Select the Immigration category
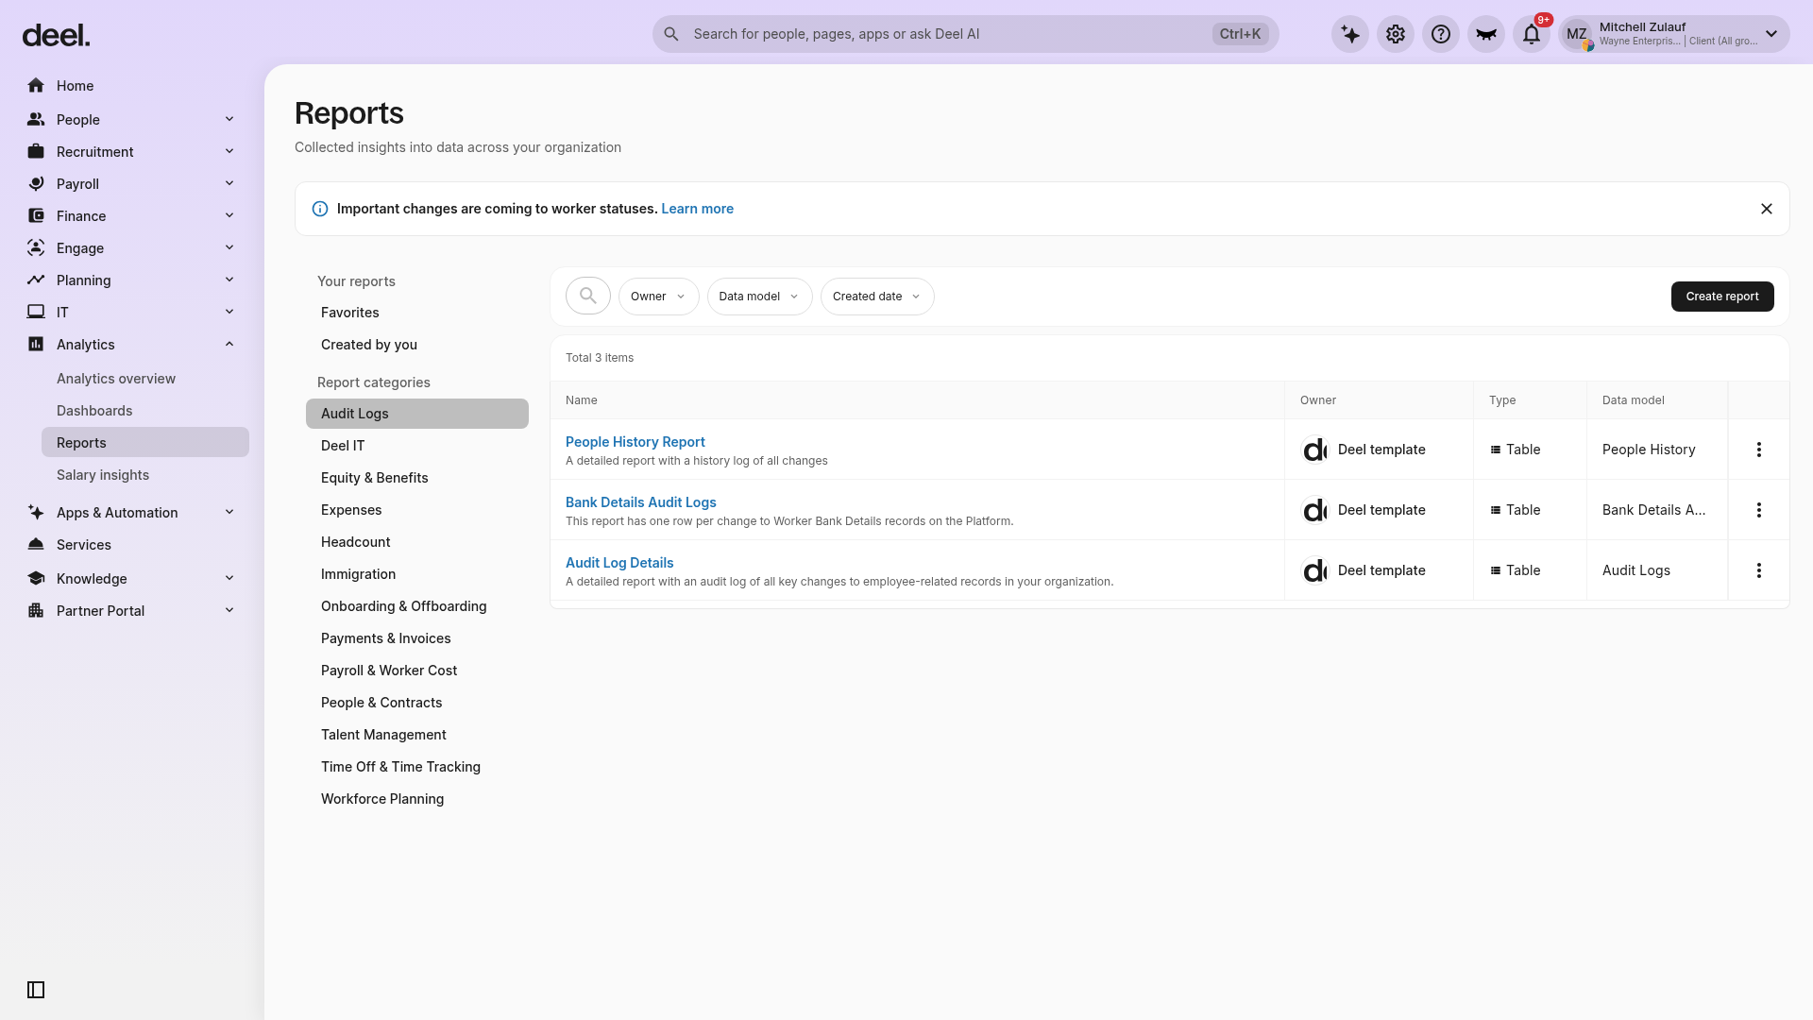 (x=417, y=574)
